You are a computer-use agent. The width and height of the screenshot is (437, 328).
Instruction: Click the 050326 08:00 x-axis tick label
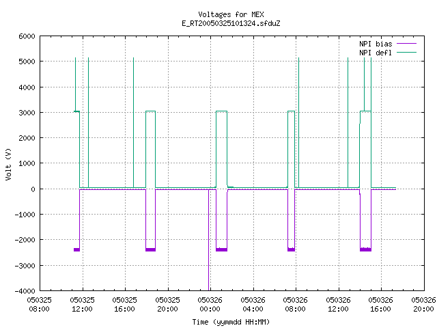[295, 304]
